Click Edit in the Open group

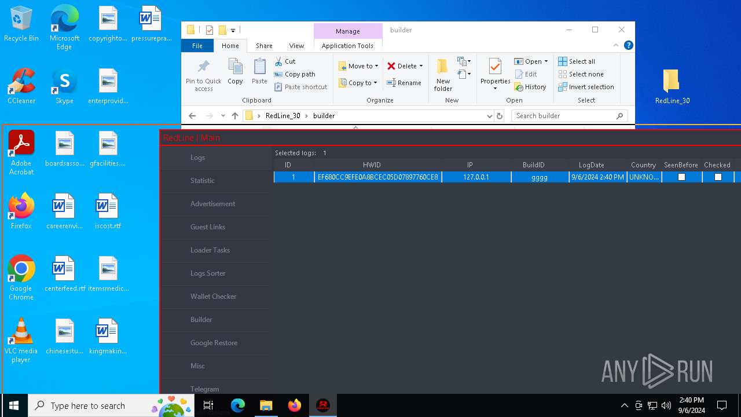(x=526, y=74)
